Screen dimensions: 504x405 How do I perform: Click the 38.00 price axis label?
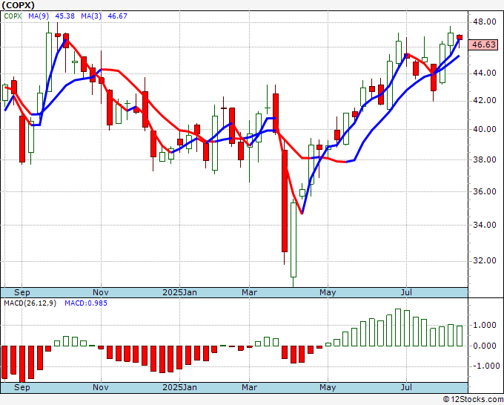[x=485, y=159]
